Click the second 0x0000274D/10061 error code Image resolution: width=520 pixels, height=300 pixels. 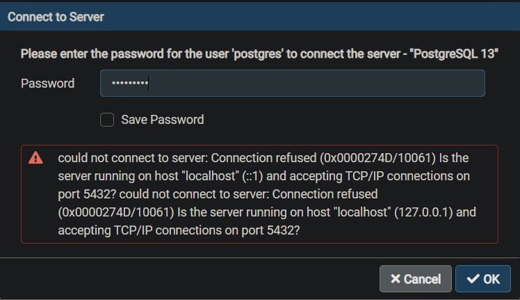(116, 212)
